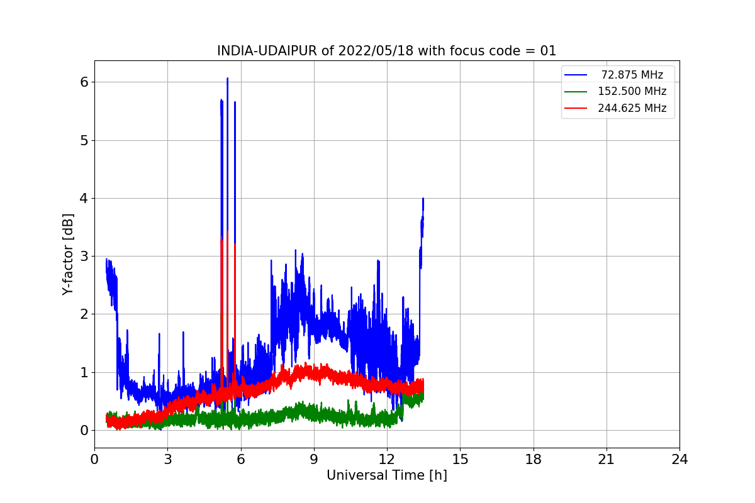
Task: Select the 72.875 MHz legend label
Action: tap(632, 75)
